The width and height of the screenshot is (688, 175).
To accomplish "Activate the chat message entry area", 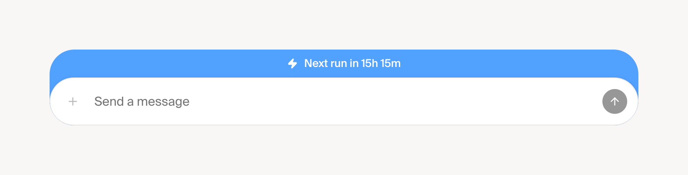I will click(310, 101).
